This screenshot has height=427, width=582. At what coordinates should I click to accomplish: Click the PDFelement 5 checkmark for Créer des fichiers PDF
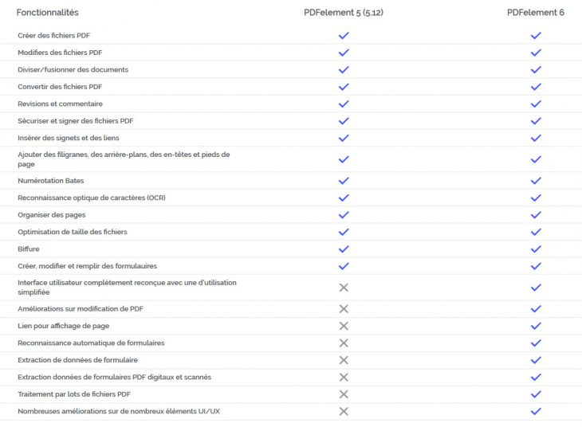pos(344,36)
